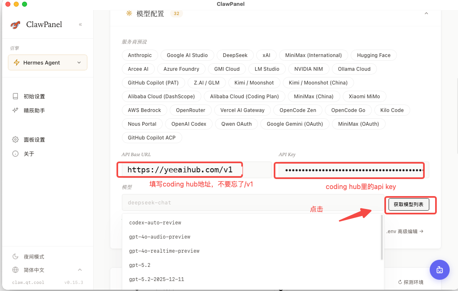Select the Vercel AI Gateway preset
The image size is (458, 291).
pyautogui.click(x=243, y=110)
